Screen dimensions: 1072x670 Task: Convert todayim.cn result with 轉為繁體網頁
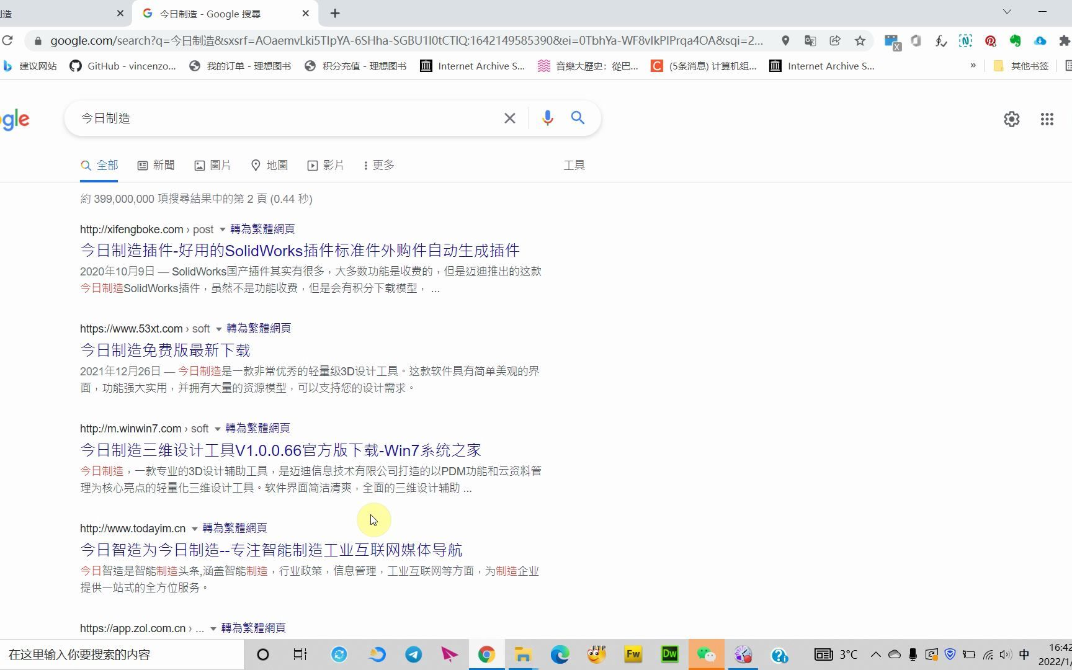pos(234,528)
